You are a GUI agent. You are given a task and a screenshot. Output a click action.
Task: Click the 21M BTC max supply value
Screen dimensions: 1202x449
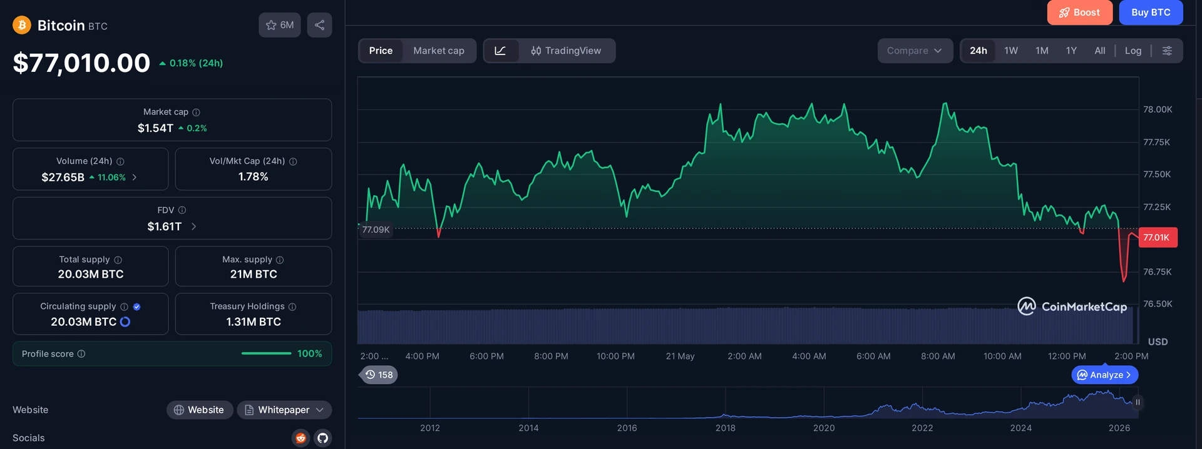point(254,274)
